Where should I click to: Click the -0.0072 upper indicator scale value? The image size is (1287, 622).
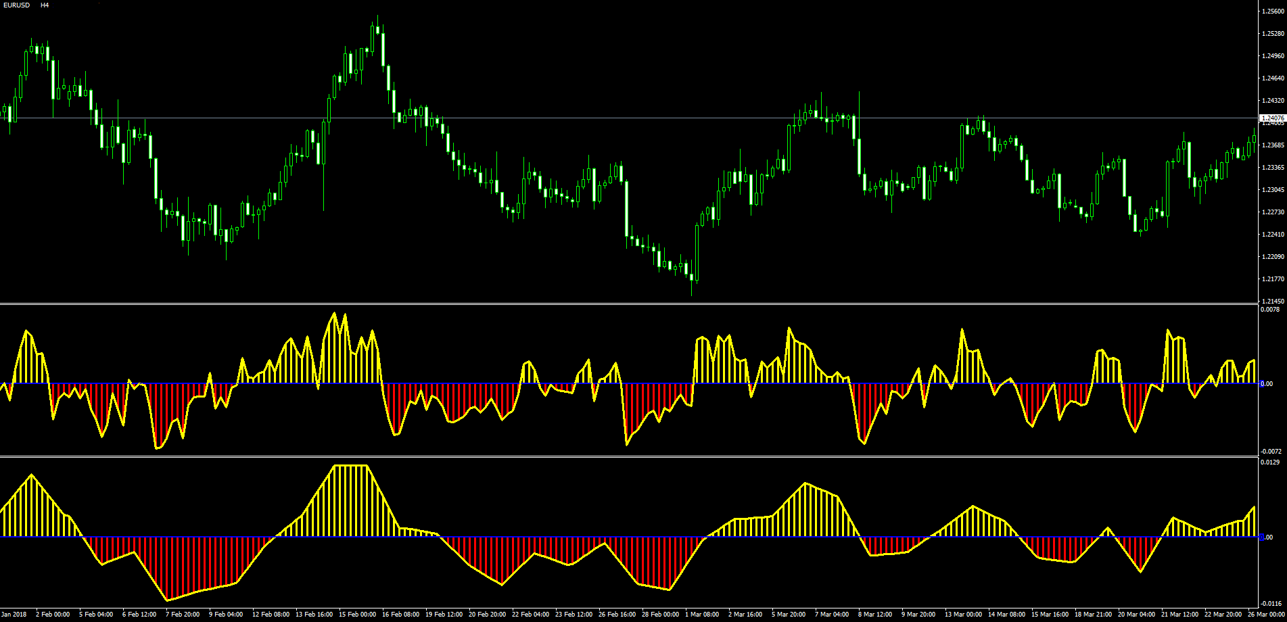pyautogui.click(x=1272, y=451)
